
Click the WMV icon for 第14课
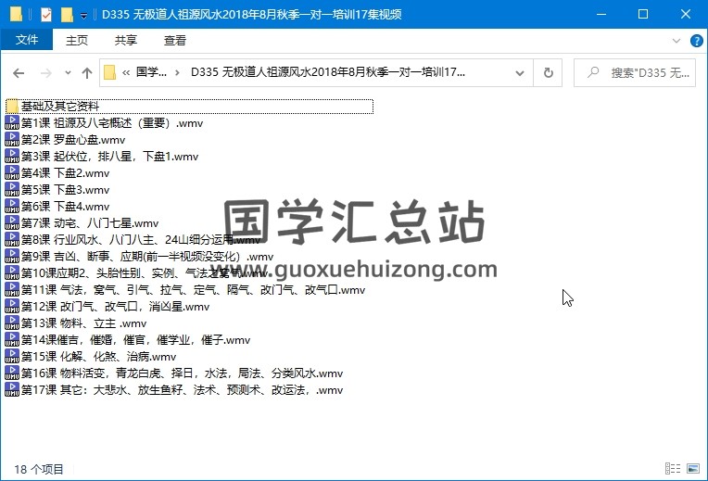(x=12, y=340)
